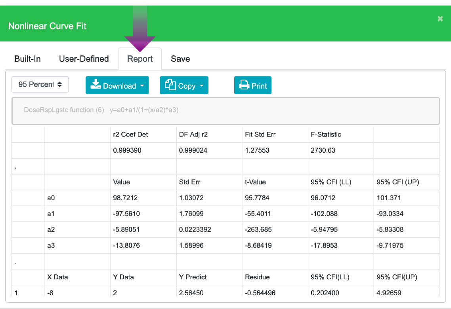Image resolution: width=451 pixels, height=309 pixels.
Task: Select the r2 Coef Det value 0.999390
Action: 127,150
